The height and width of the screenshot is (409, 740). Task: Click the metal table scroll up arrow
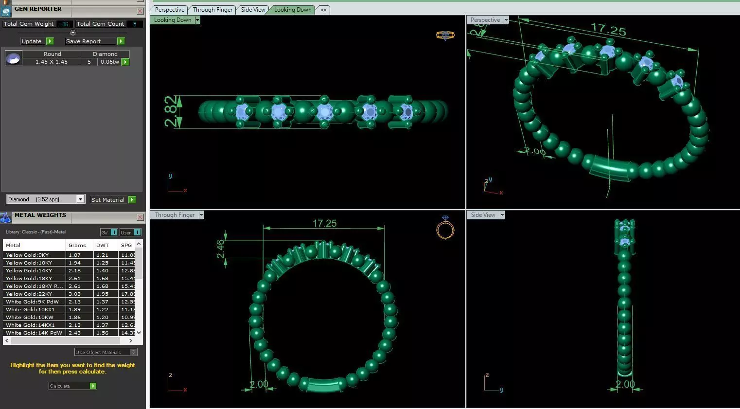[139, 244]
